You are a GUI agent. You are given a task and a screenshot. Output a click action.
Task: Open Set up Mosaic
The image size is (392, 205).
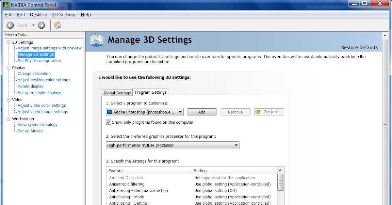[30, 131]
